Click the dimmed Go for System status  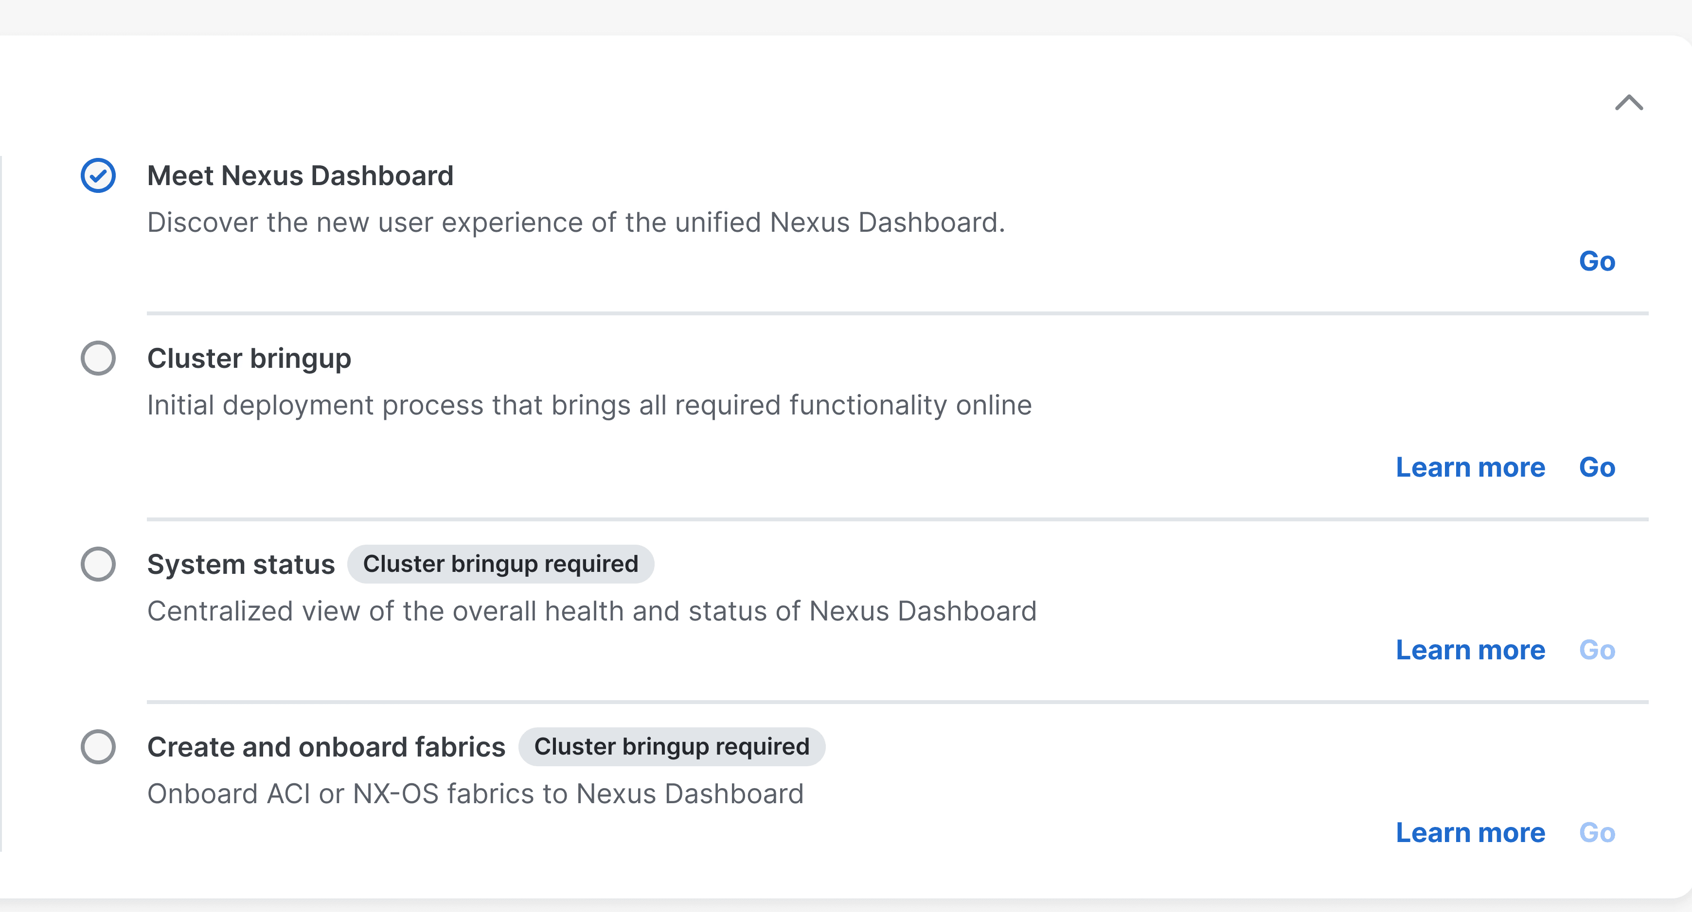[x=1597, y=650]
